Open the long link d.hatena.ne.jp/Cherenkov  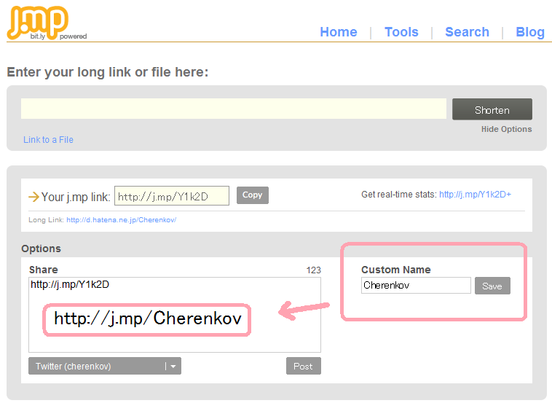click(x=121, y=220)
